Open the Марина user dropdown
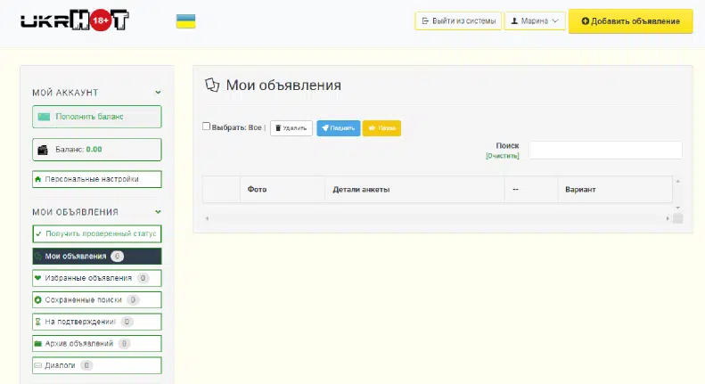Screen dimensions: 705x384 pyautogui.click(x=535, y=21)
